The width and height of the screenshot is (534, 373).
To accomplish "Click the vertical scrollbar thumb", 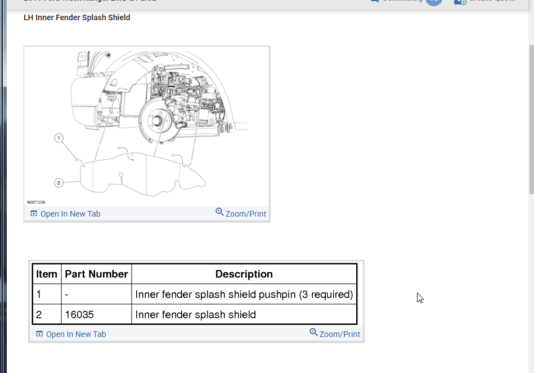I will [x=531, y=119].
